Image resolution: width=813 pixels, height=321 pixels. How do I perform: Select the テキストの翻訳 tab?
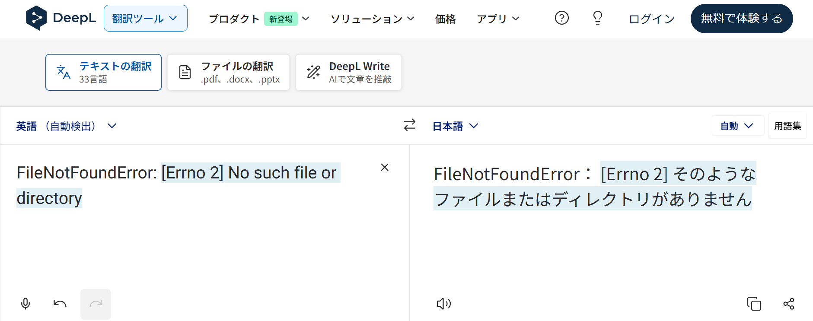(x=103, y=73)
